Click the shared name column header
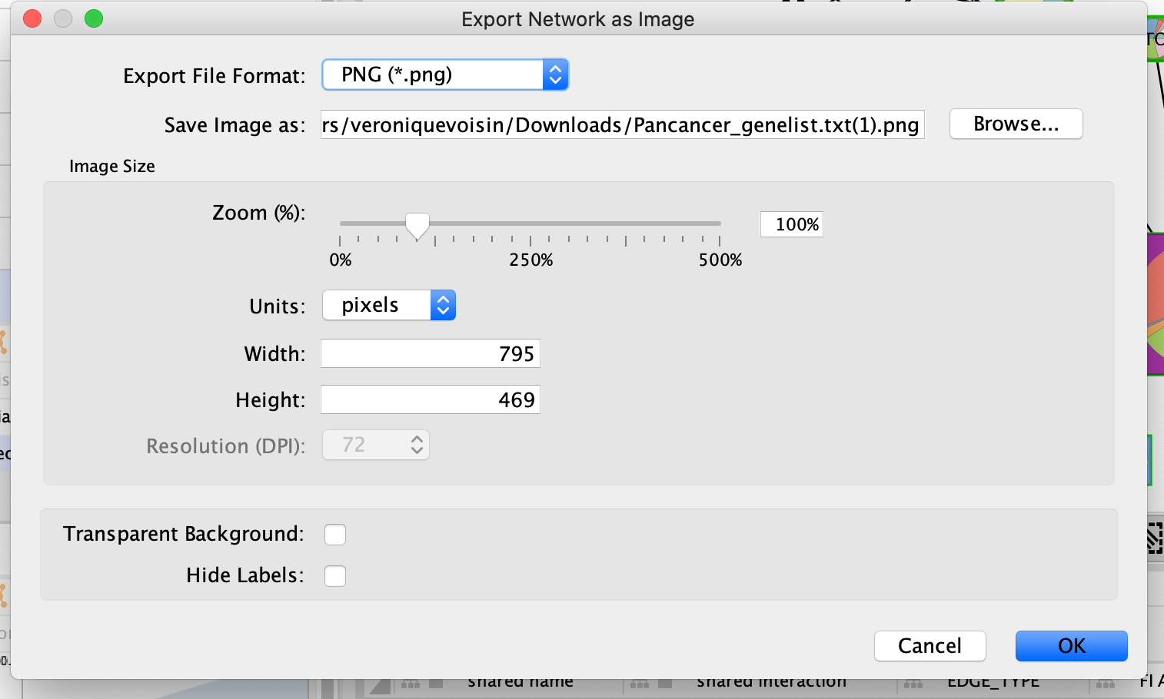1164x699 pixels. pos(520,683)
